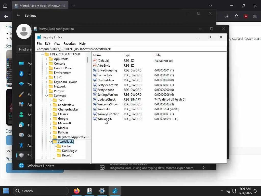Click the NavBarGlass DWORD value icon
The image size is (261, 196).
click(x=95, y=80)
